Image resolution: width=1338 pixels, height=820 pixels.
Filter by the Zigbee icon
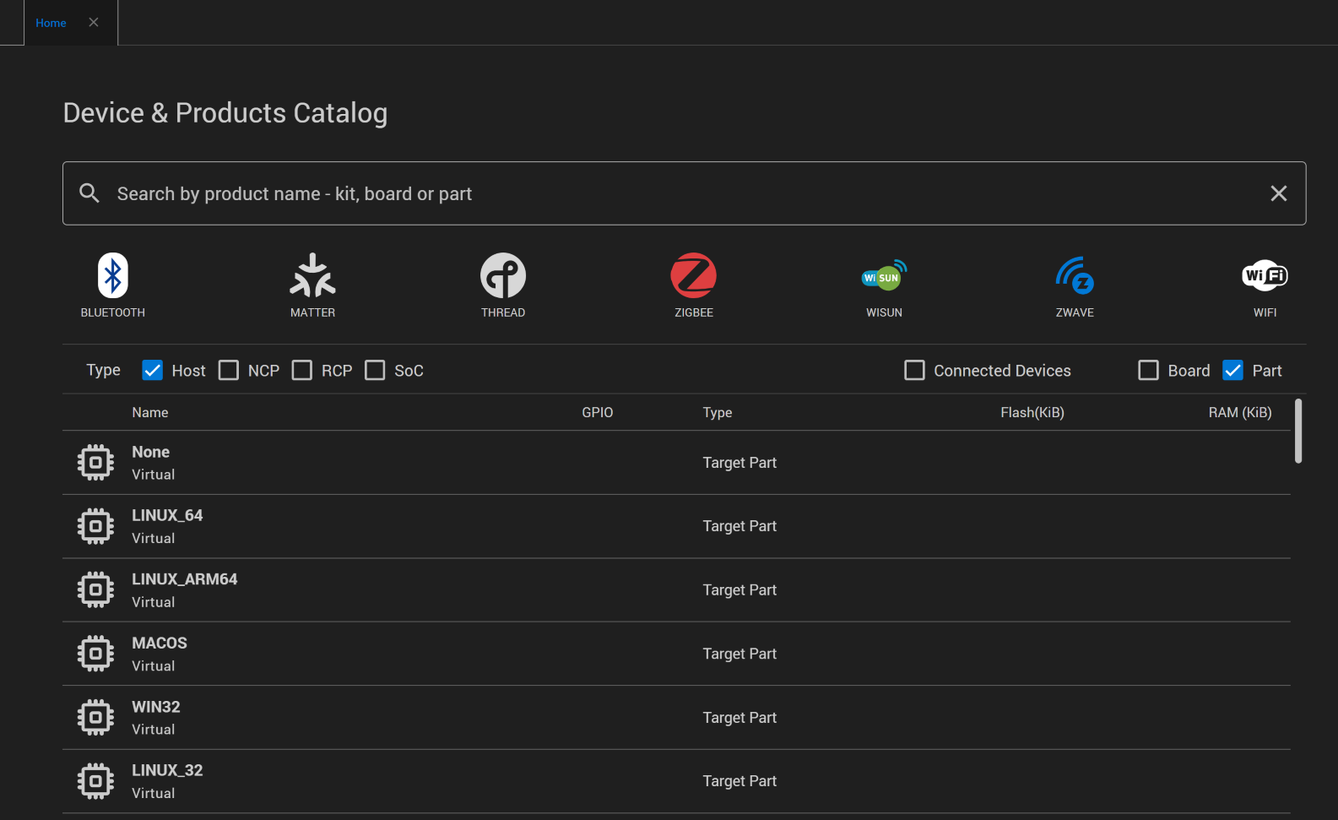tap(694, 275)
